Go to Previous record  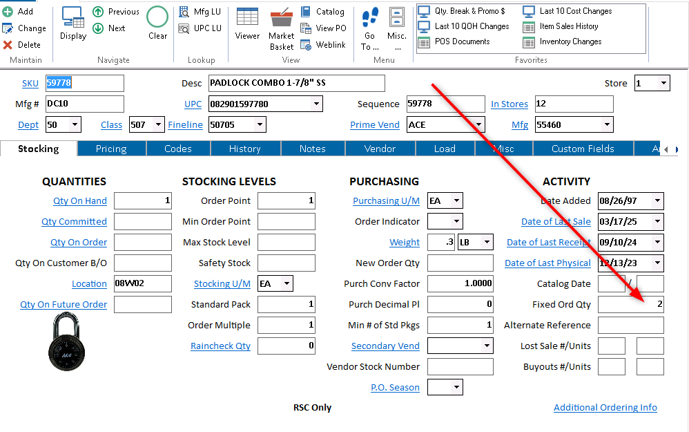(x=98, y=12)
